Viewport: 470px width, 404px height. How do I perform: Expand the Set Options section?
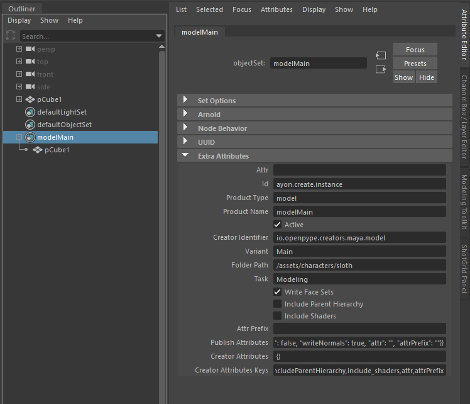point(185,101)
